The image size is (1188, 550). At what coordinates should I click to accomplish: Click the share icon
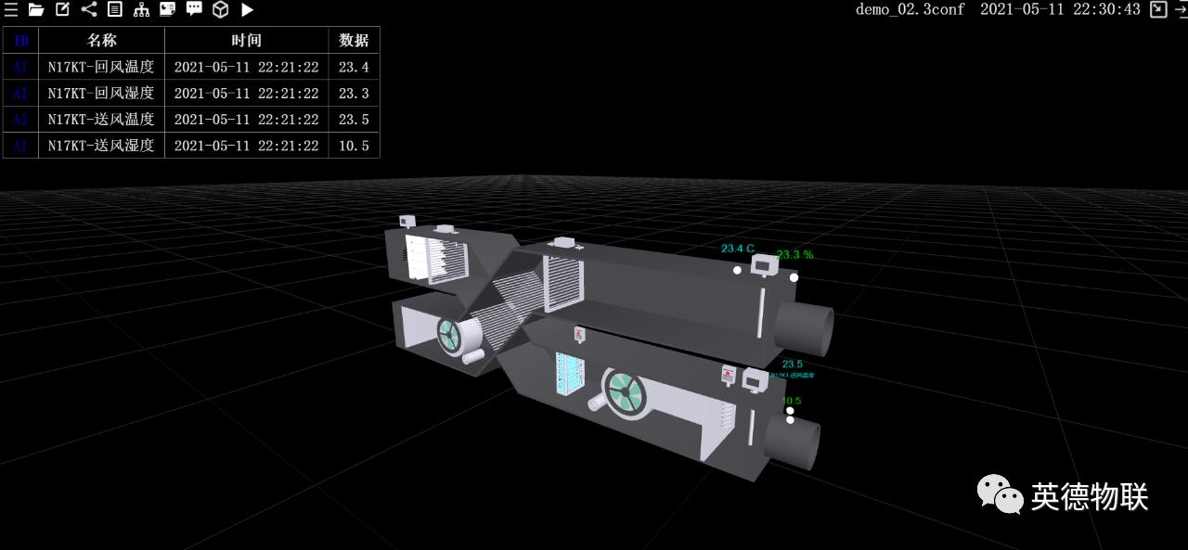coord(89,9)
